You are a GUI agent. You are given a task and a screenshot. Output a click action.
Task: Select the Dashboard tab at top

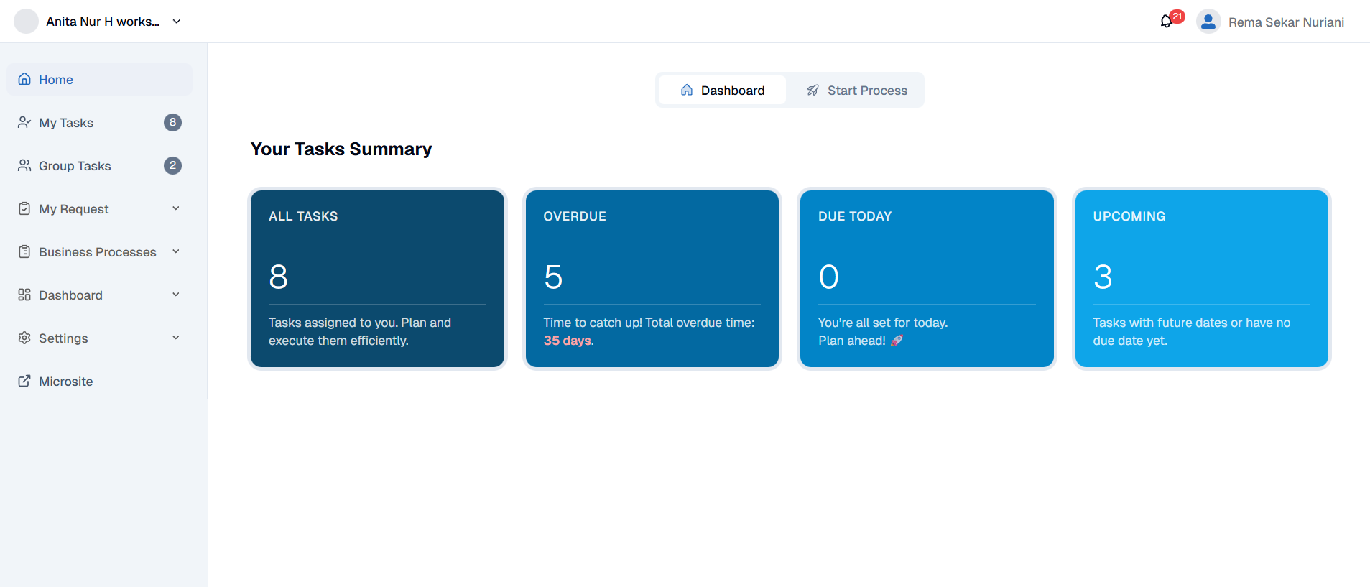722,91
